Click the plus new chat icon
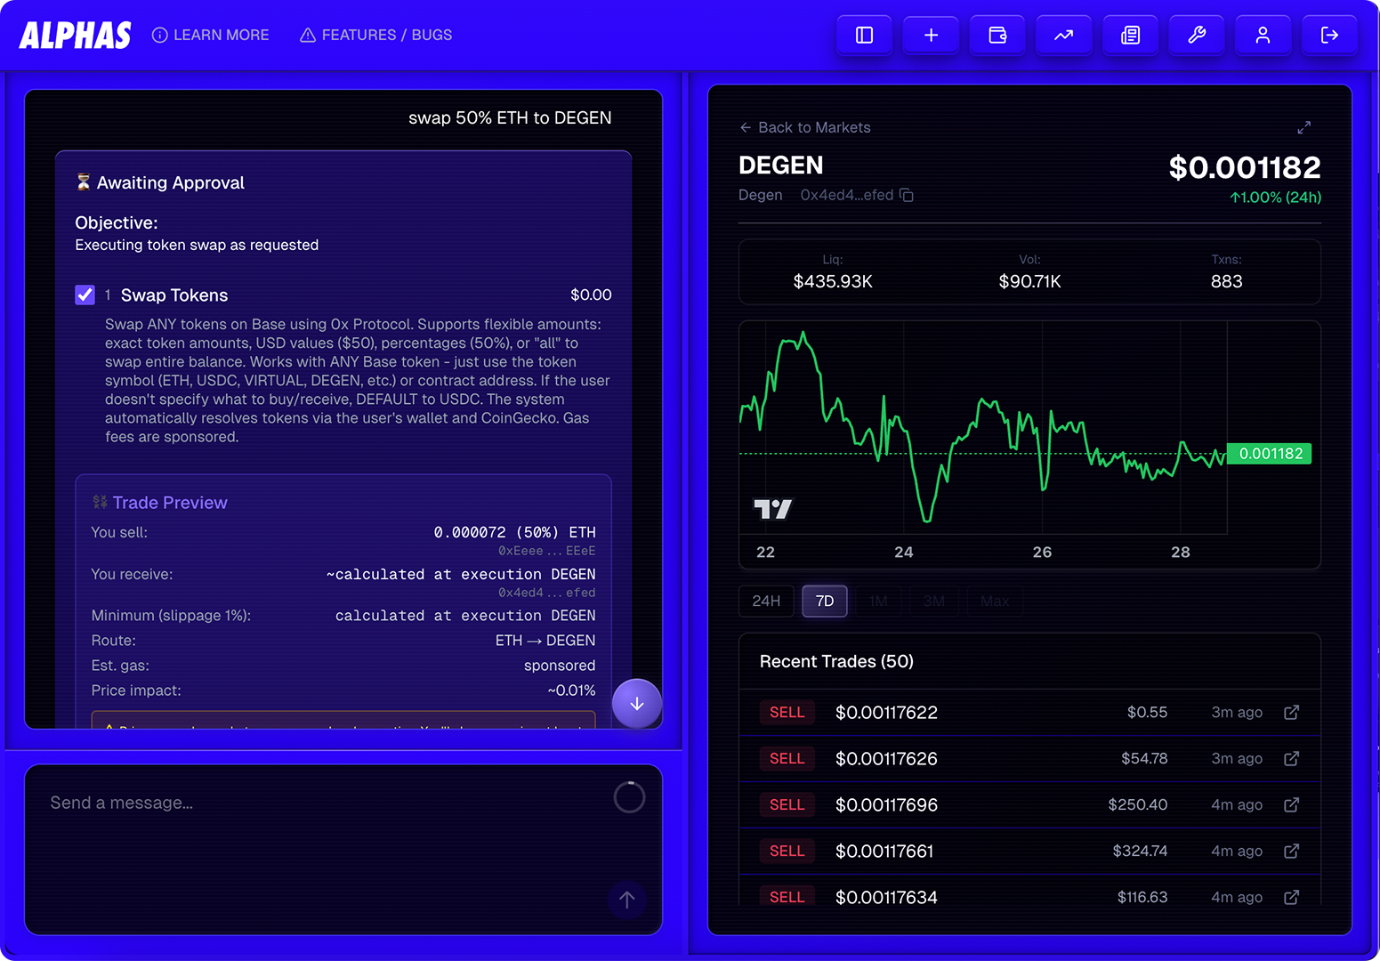The image size is (1380, 961). coord(931,36)
